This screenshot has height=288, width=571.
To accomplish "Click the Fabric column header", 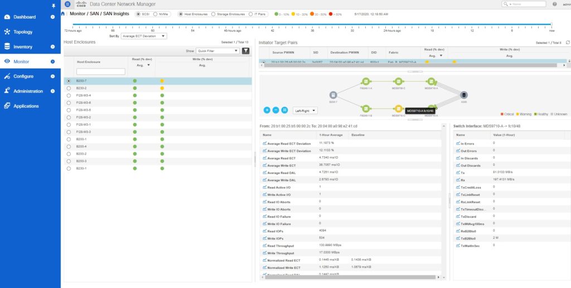I will click(x=394, y=52).
